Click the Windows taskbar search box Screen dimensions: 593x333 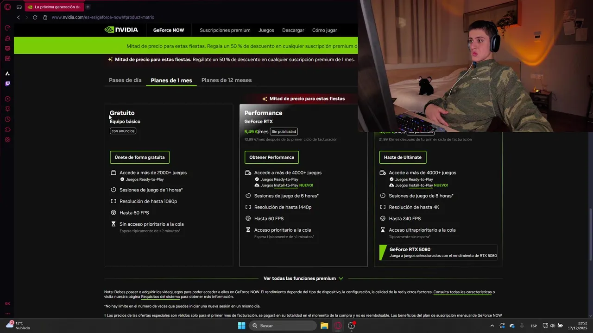point(283,326)
